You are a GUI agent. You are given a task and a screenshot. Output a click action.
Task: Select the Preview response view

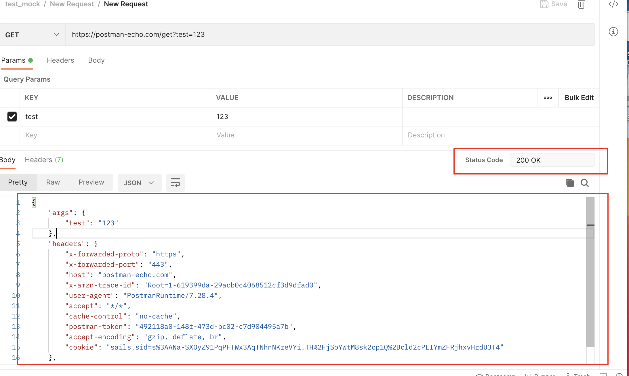tap(91, 182)
